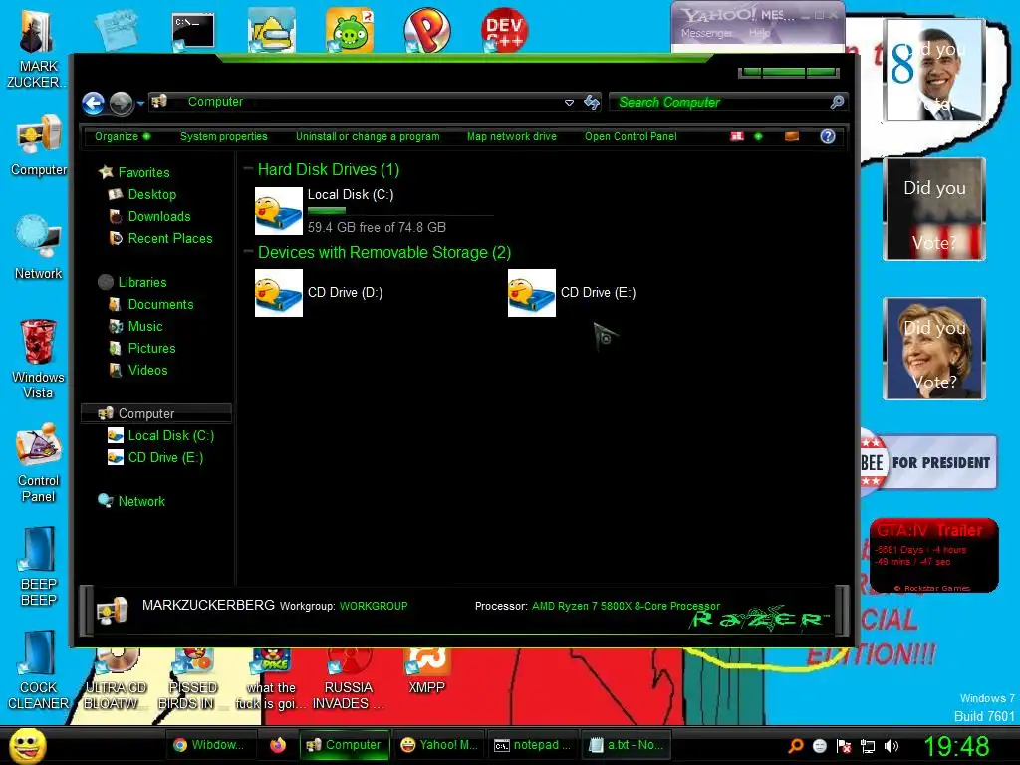Go back with the blue Back arrow
The height and width of the screenshot is (765, 1020).
[93, 103]
